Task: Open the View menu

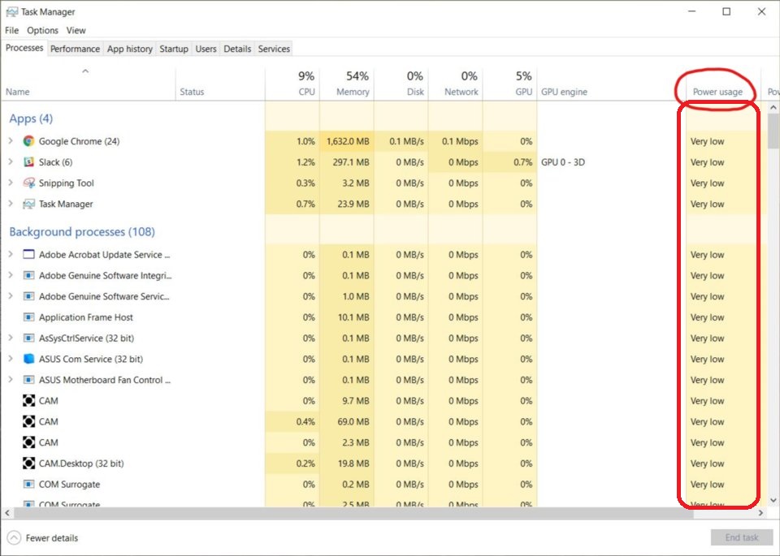Action: [x=76, y=30]
